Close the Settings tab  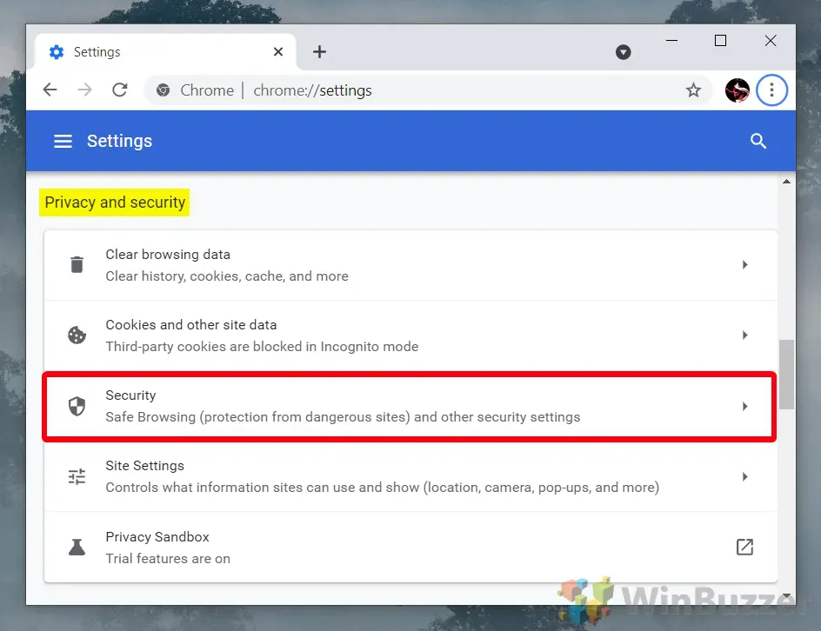pyautogui.click(x=278, y=52)
